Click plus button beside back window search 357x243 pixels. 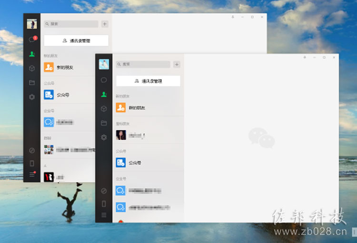point(105,24)
